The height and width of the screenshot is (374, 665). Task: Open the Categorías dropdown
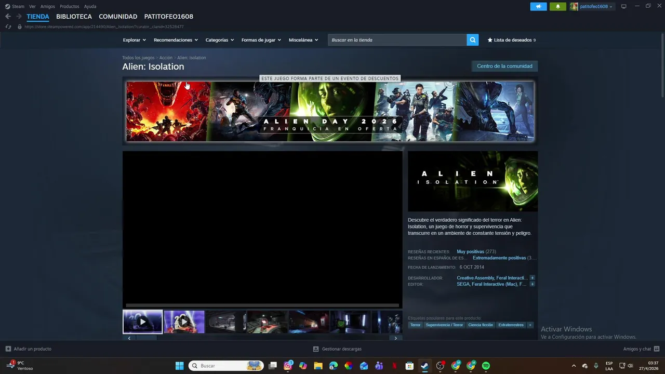click(220, 40)
